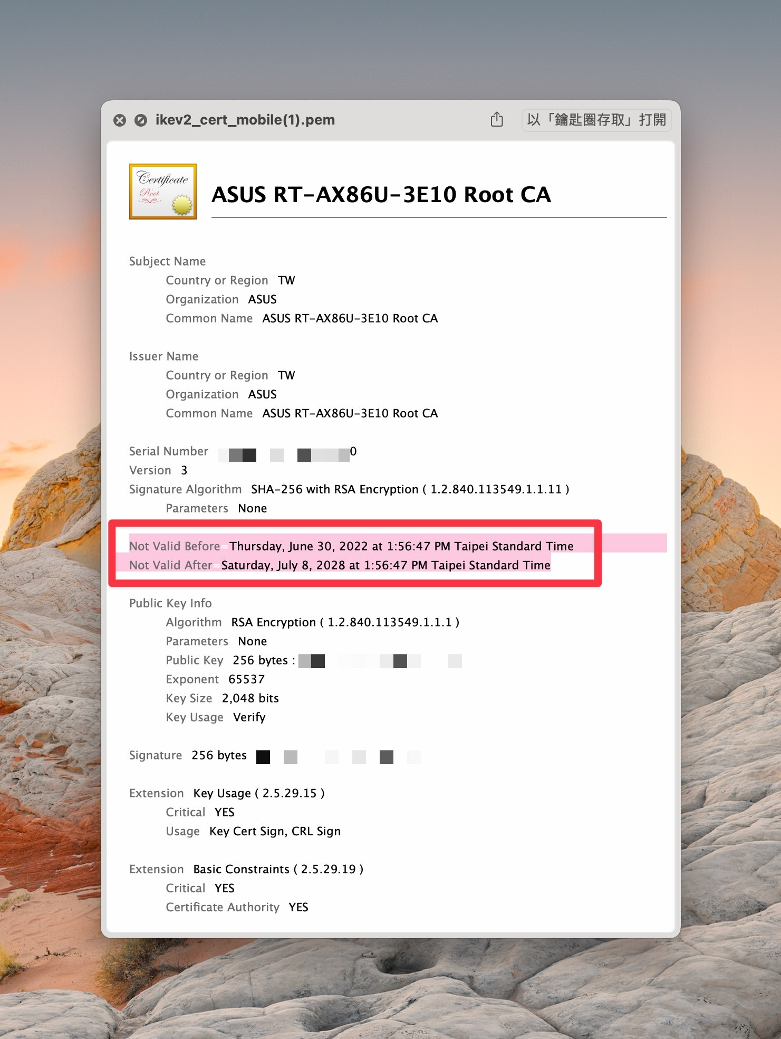
Task: Select the Subject Common Name value
Action: [x=350, y=318]
